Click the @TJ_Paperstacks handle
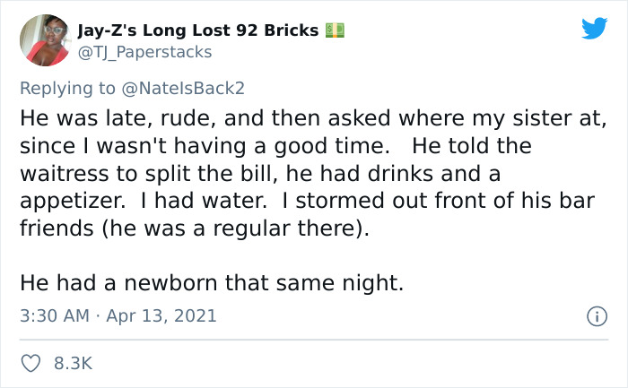628x388 pixels. tap(145, 52)
